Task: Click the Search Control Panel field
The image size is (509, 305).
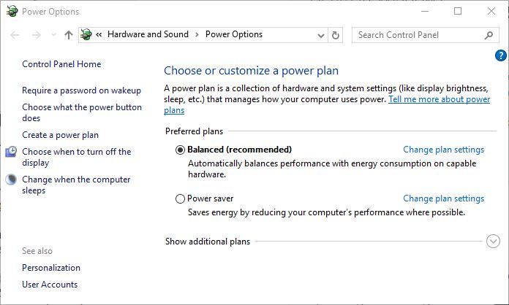Action: (x=417, y=35)
